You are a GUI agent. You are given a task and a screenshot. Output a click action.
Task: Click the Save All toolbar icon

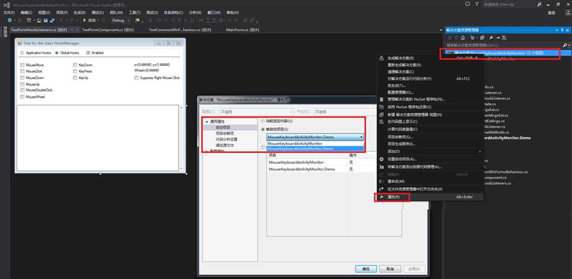tap(52, 20)
